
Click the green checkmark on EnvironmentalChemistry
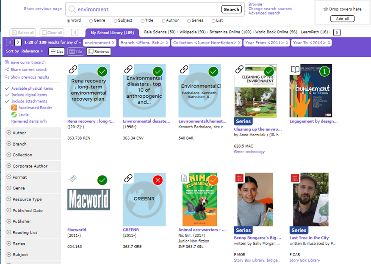(213, 71)
